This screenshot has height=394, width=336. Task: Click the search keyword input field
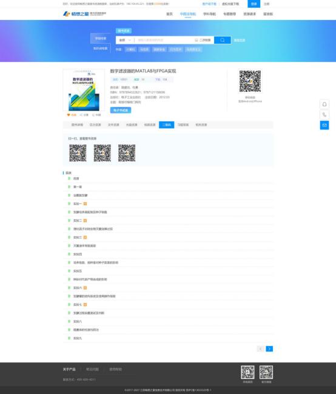click(x=164, y=40)
